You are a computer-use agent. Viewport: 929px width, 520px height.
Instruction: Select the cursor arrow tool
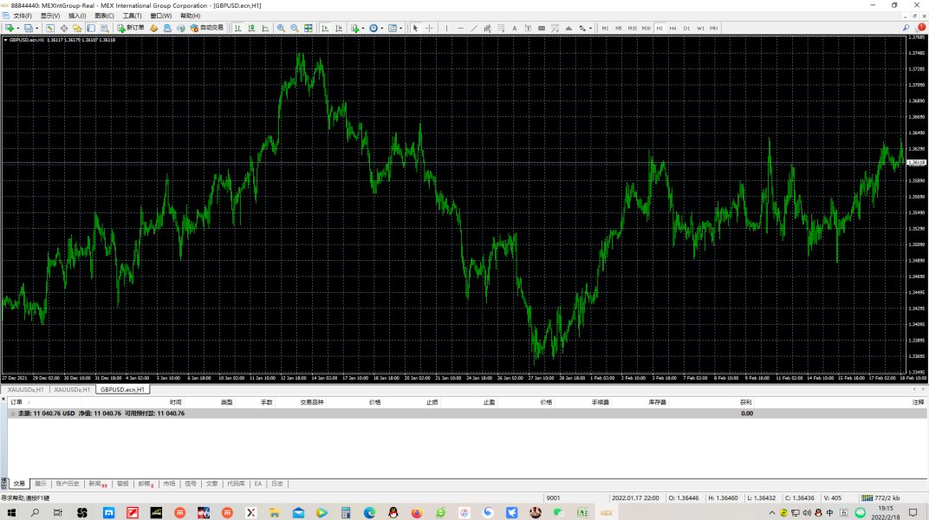tap(415, 28)
